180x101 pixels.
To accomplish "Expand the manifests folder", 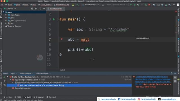I will pos(6,15).
